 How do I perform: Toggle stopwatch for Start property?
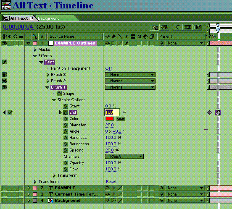pos(66,106)
